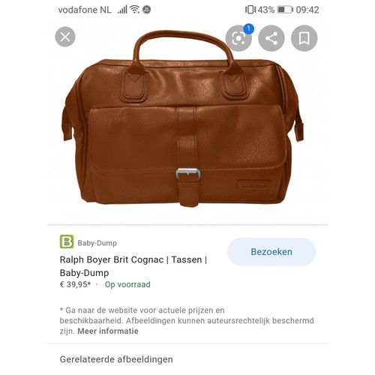
Task: Tap the Baby-Dump green B logo
Action: click(67, 241)
